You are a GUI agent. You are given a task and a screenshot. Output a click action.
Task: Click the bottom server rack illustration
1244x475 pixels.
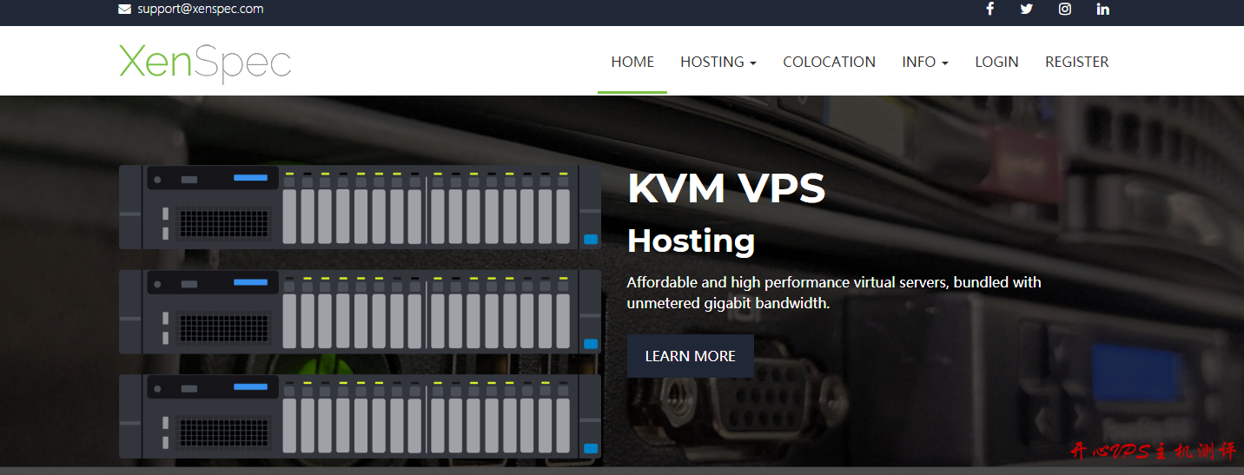coord(360,416)
